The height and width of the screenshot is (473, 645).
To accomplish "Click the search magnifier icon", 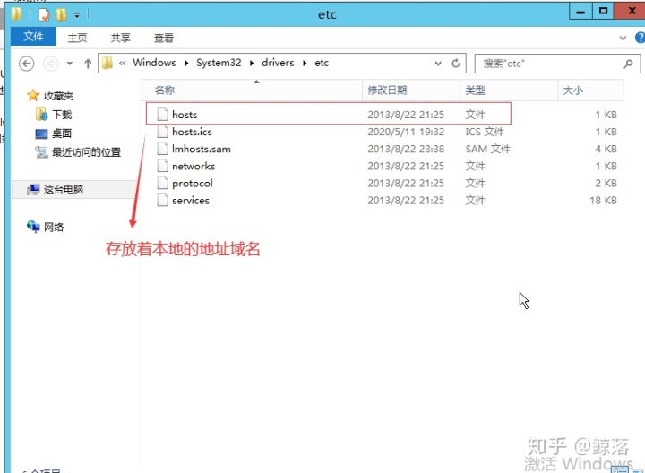I will pyautogui.click(x=628, y=64).
